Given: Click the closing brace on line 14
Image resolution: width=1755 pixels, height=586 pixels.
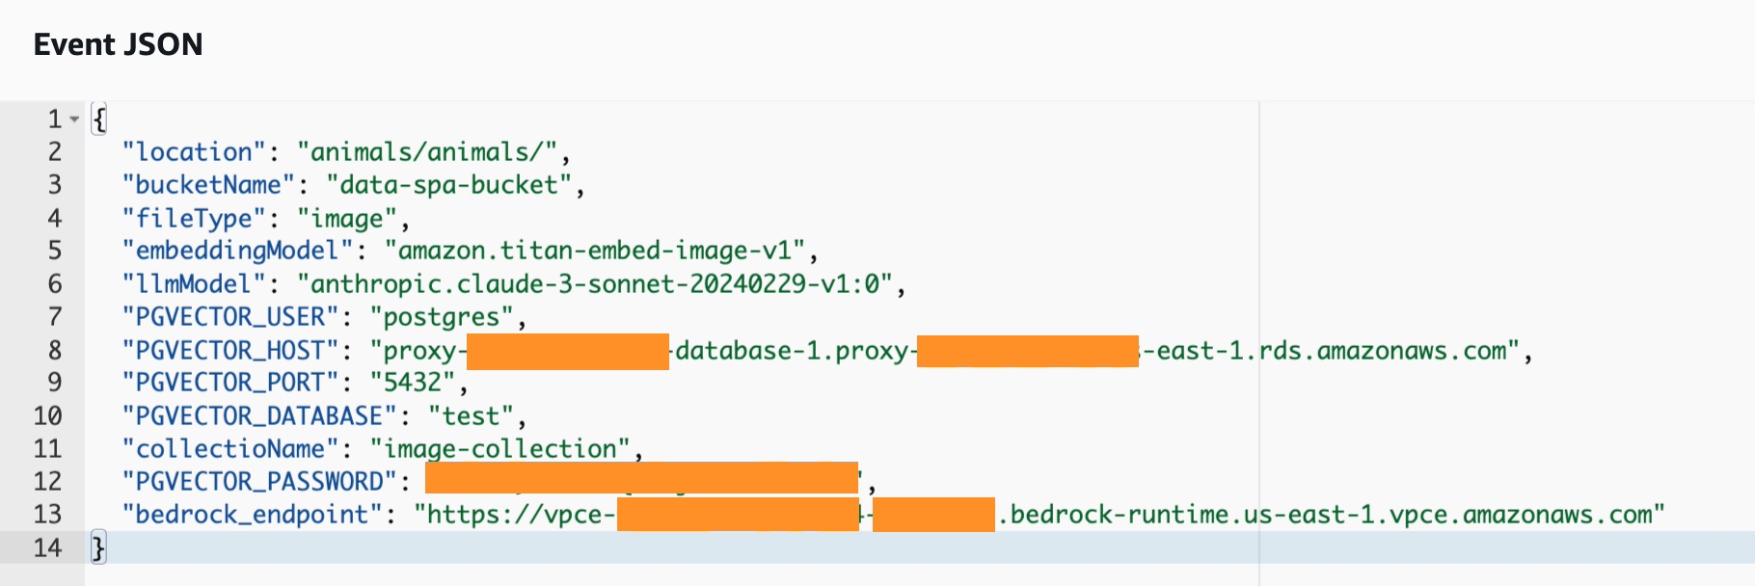Looking at the screenshot, I should (x=98, y=548).
